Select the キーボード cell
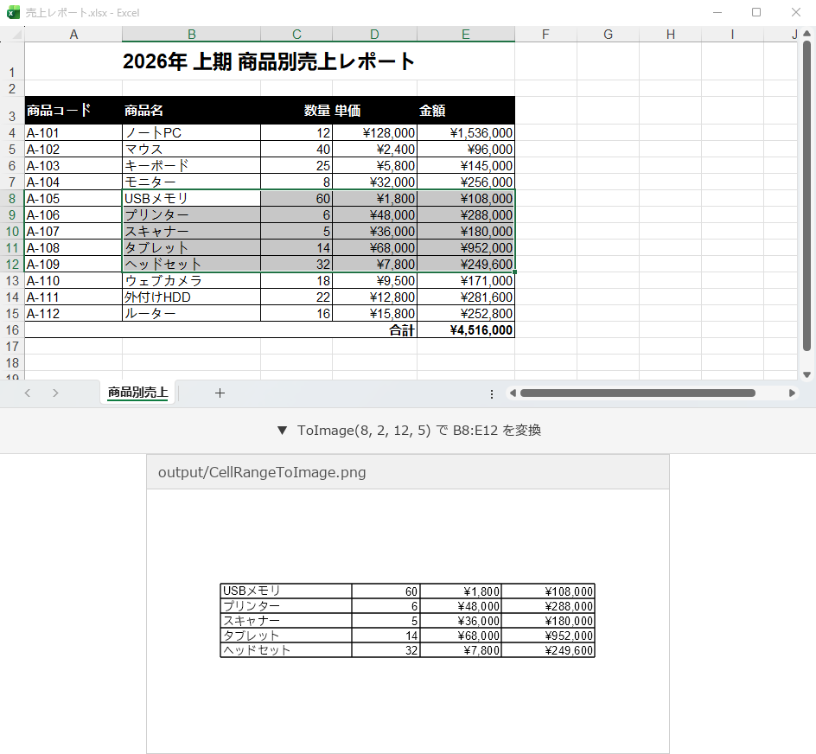The height and width of the screenshot is (754, 816). click(x=192, y=166)
